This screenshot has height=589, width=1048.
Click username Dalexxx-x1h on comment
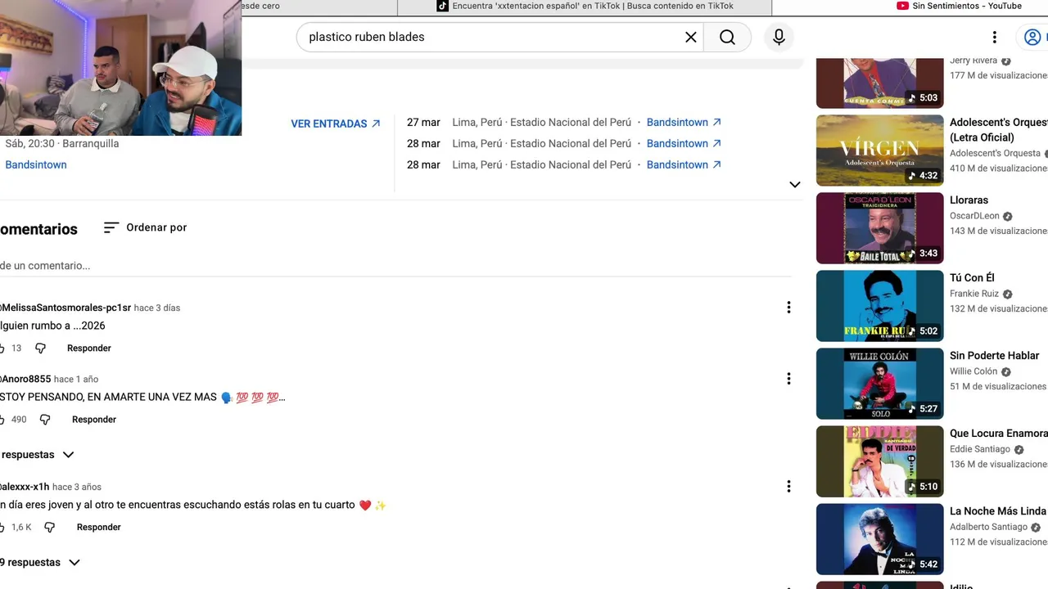[x=25, y=488]
